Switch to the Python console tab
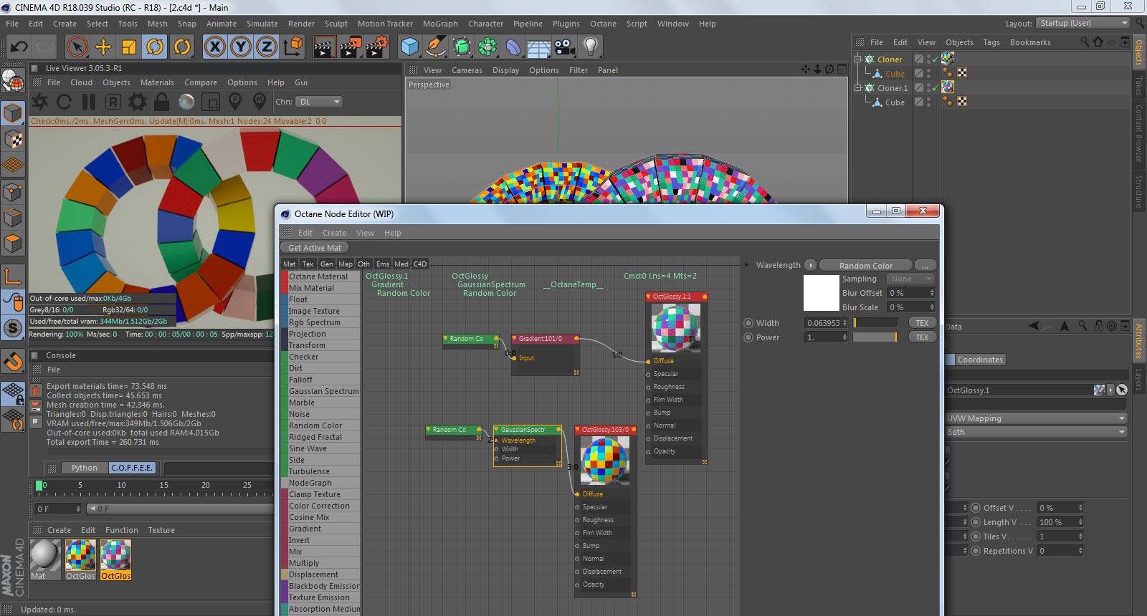The image size is (1147, 616). [x=85, y=468]
